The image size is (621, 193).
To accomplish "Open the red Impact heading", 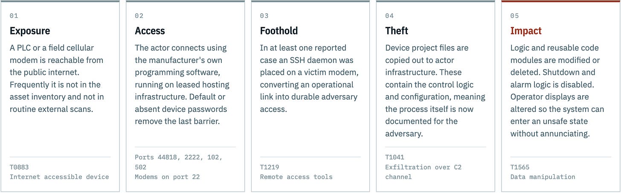I will click(526, 31).
